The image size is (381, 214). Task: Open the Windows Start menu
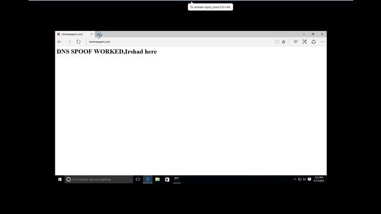tap(60, 180)
